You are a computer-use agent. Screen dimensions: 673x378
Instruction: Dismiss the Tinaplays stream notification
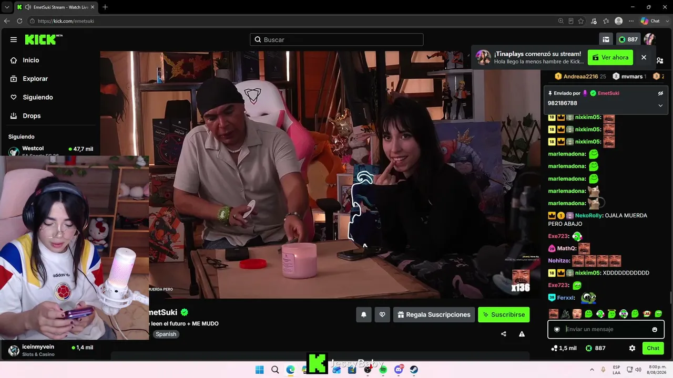point(644,57)
